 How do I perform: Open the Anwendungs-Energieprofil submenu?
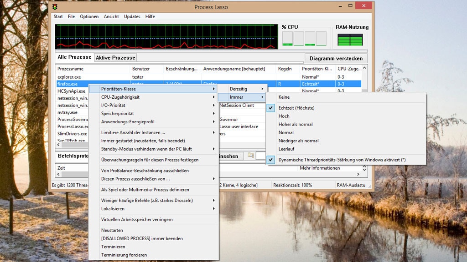pyautogui.click(x=128, y=121)
